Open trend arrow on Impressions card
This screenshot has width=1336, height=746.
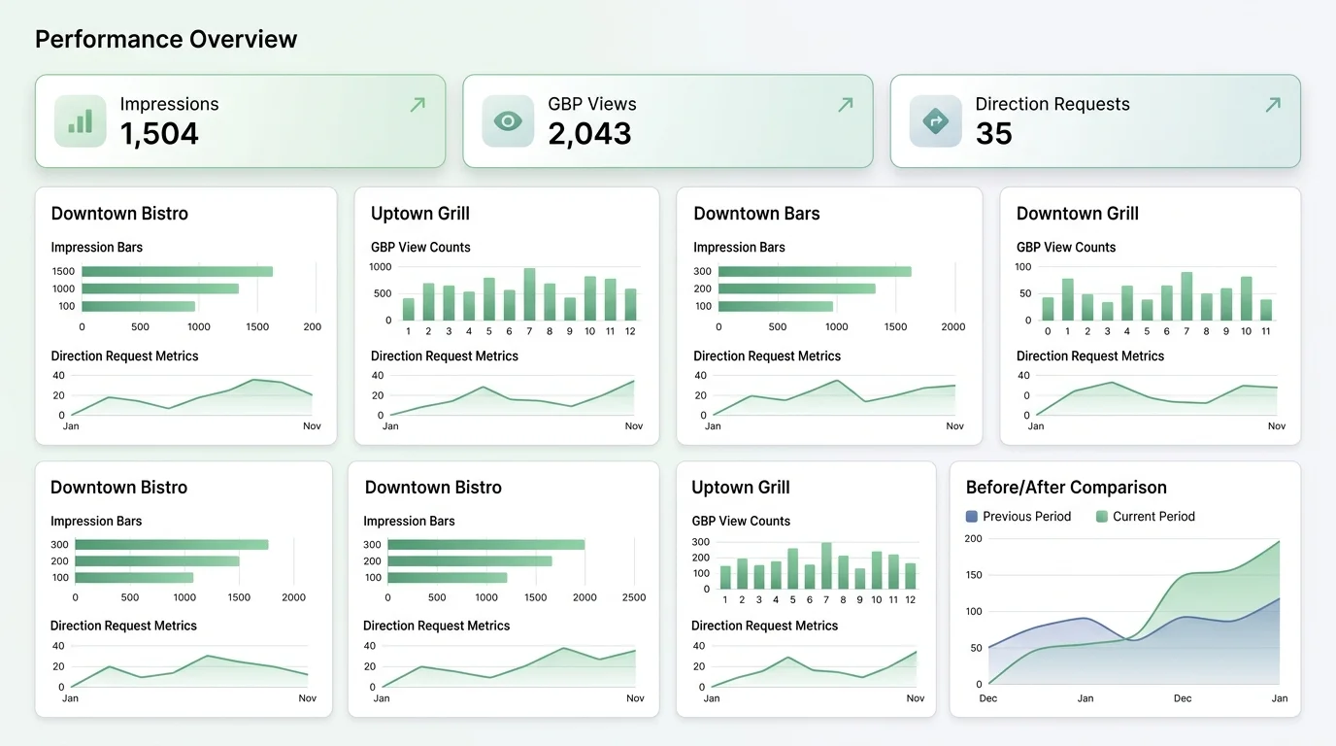click(417, 104)
